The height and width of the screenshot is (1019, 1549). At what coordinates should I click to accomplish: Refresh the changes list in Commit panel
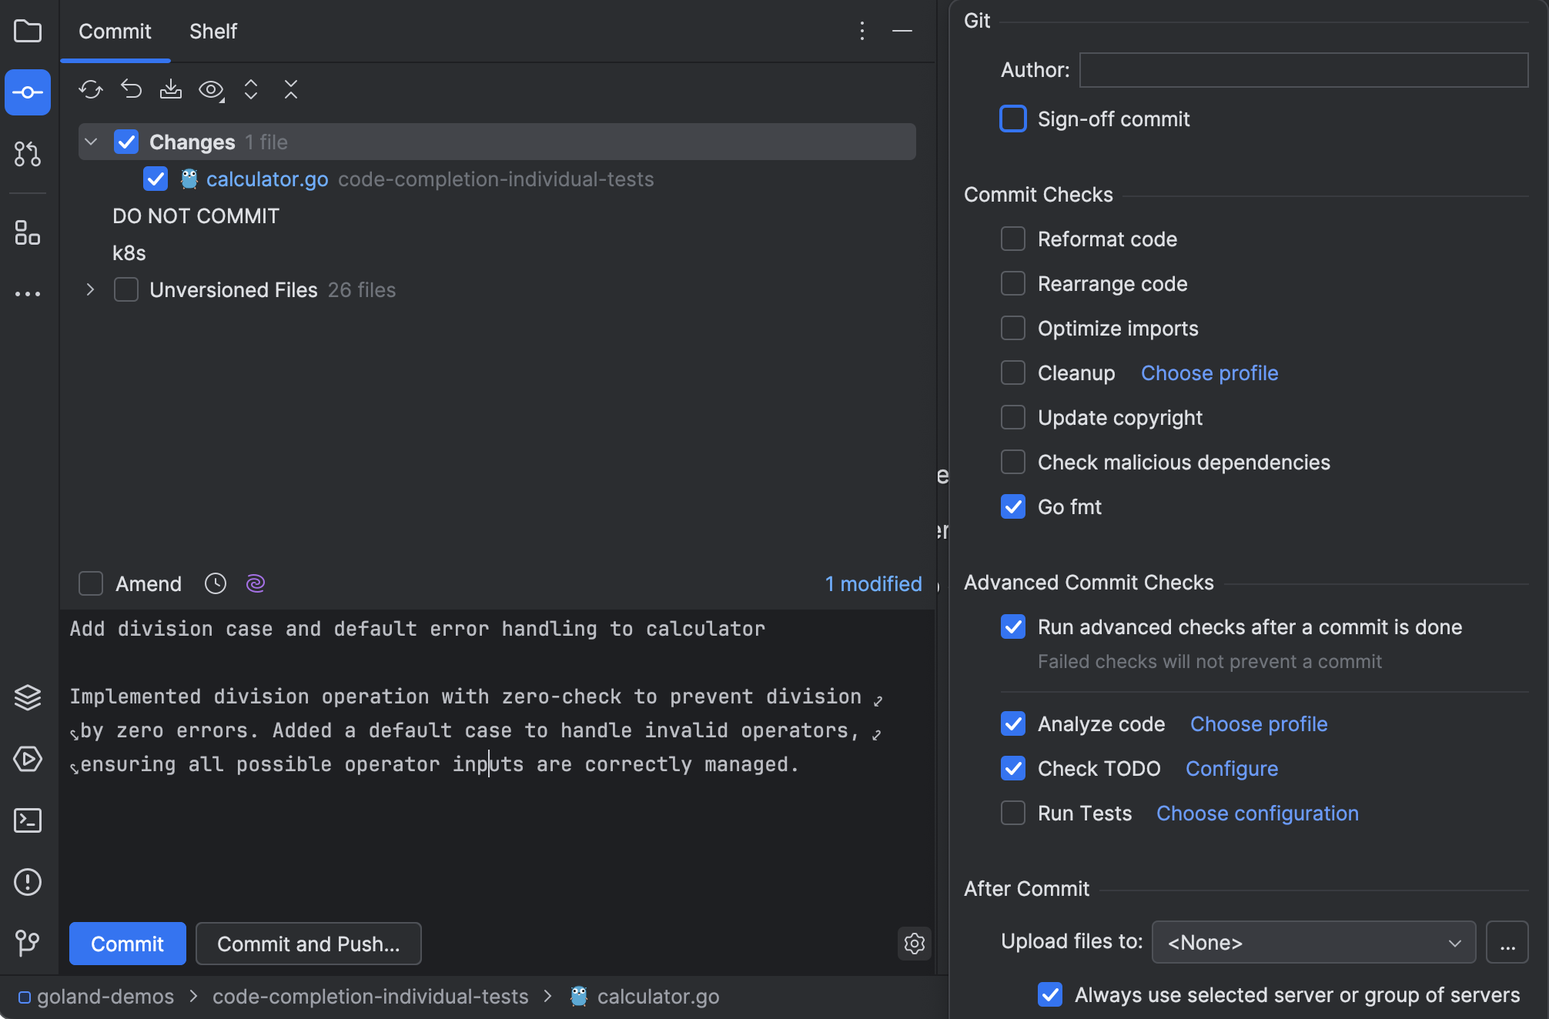tap(90, 90)
